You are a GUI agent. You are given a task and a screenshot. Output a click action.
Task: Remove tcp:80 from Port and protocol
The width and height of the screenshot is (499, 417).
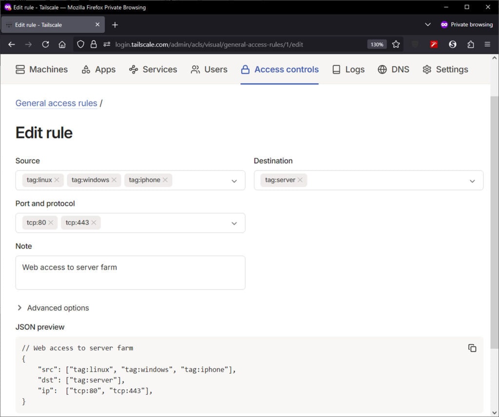pyautogui.click(x=51, y=222)
